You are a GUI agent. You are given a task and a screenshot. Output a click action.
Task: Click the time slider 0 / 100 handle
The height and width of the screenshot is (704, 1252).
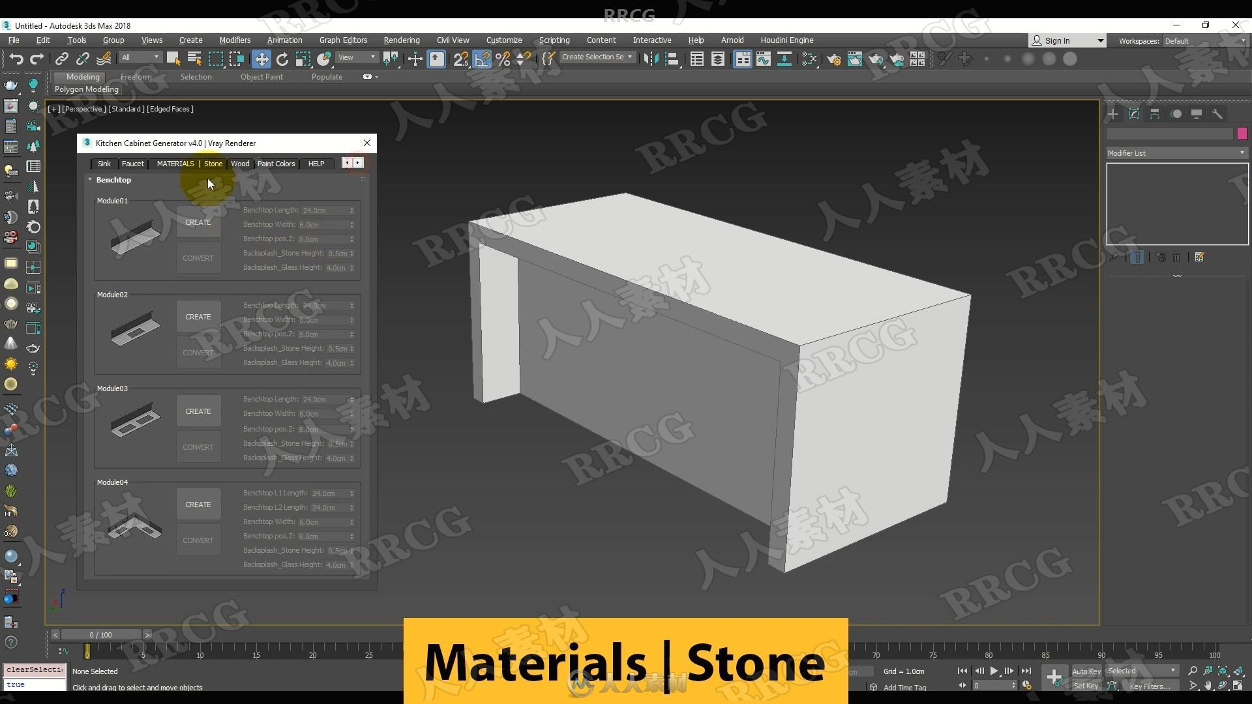[101, 635]
